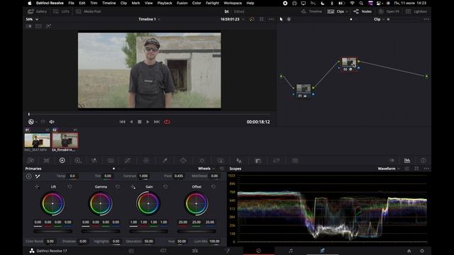
Task: Open the Qualifier eyedropper palette icon
Action: point(165,161)
